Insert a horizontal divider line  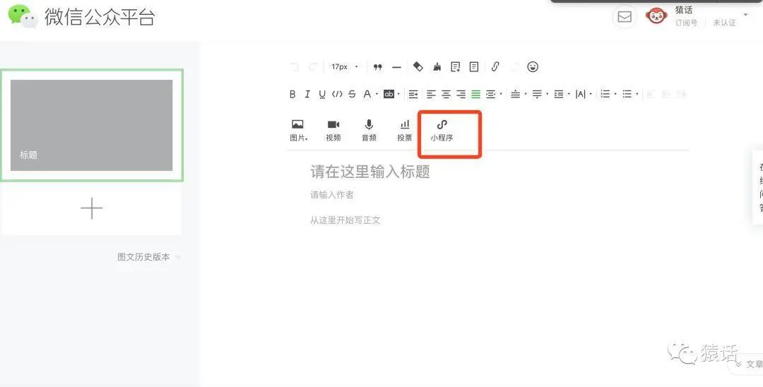(x=396, y=67)
